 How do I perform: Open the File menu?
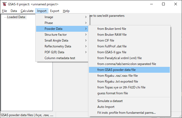click(5, 11)
